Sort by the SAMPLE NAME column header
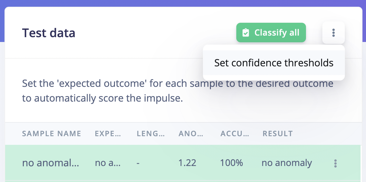The image size is (366, 182). coord(51,134)
